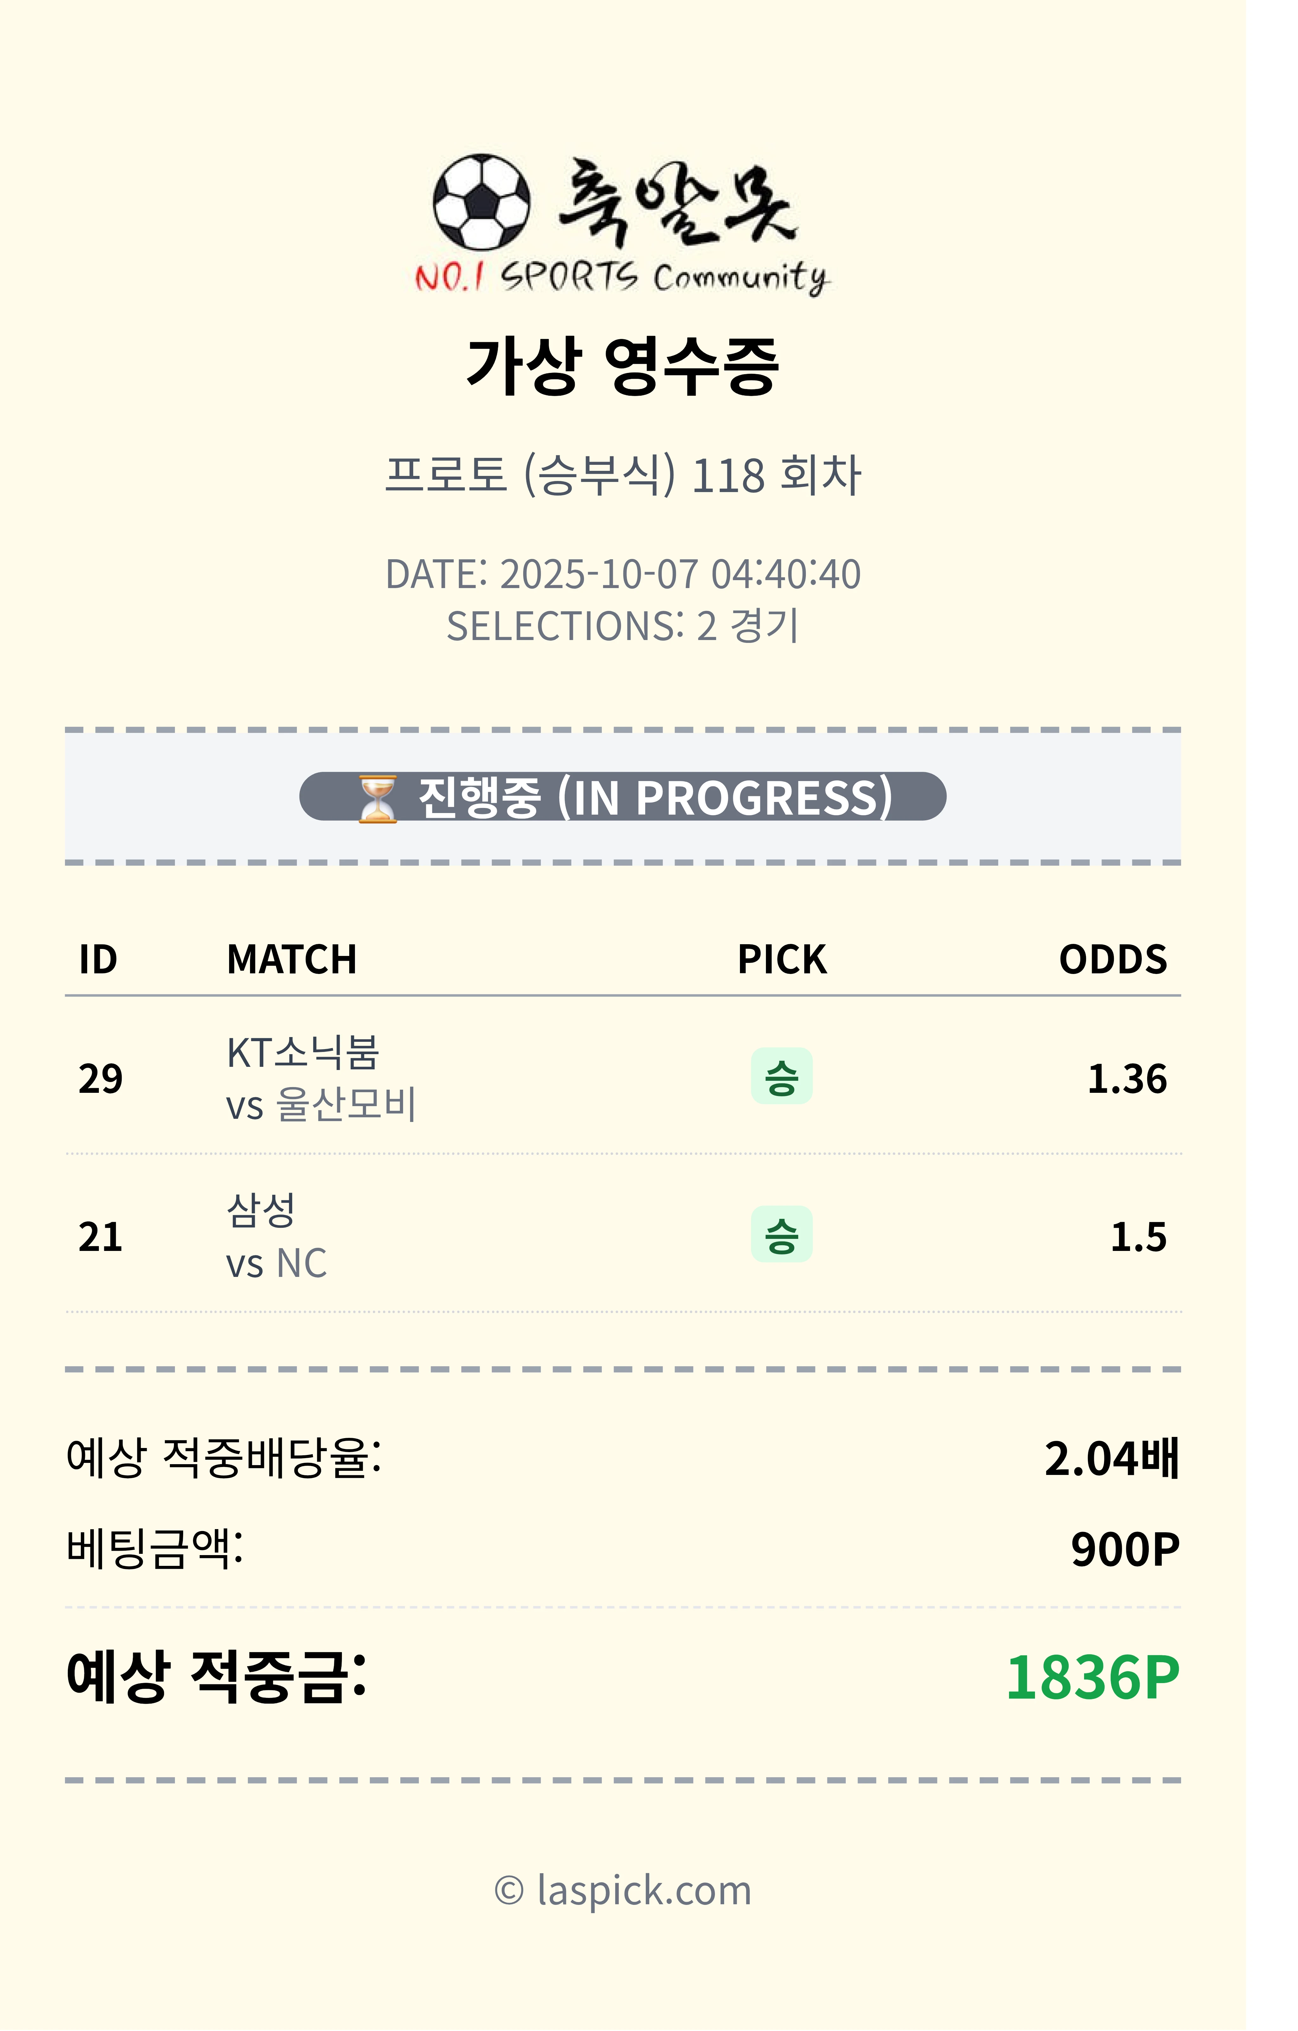This screenshot has height=2031, width=1298.
Task: Click the soccer ball logo icon
Action: click(482, 202)
